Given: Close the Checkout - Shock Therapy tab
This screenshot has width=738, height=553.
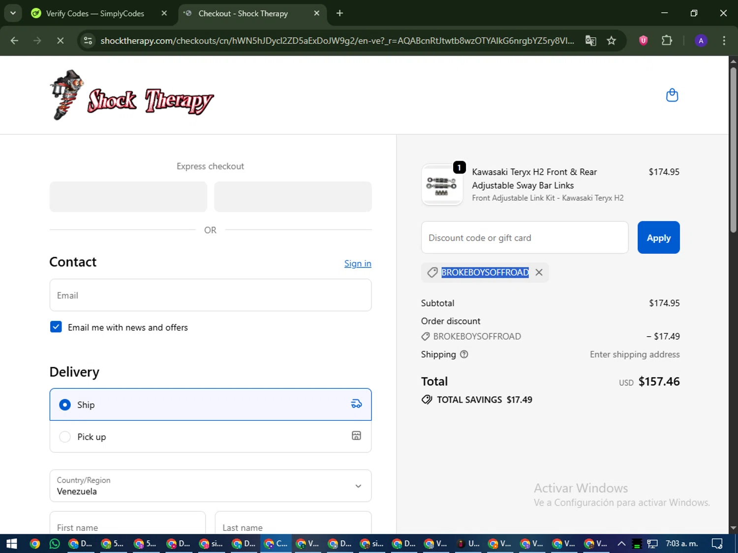Looking at the screenshot, I should pyautogui.click(x=316, y=13).
